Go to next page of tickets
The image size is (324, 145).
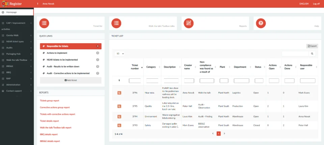tap(224, 134)
